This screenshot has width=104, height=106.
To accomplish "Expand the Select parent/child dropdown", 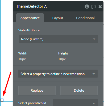I will pyautogui.click(x=76, y=103).
